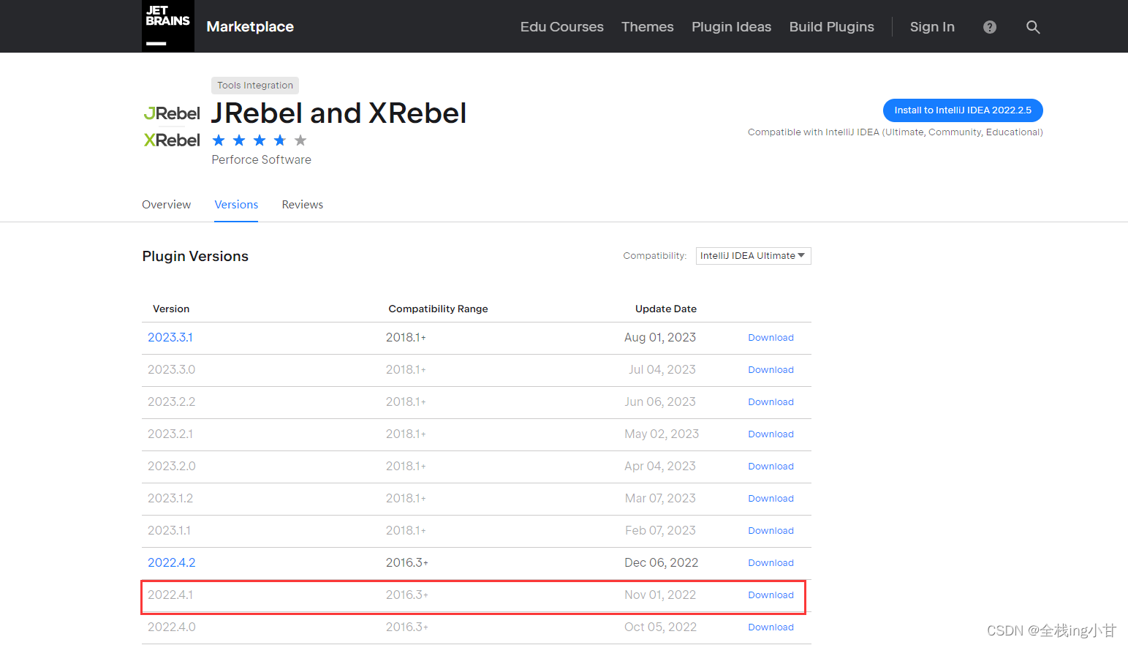
Task: Open Plugin Ideas in the navigation bar
Action: (732, 27)
